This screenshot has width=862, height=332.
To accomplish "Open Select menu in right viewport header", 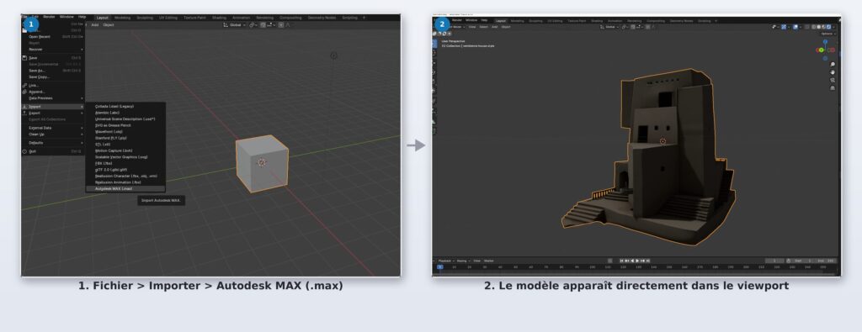I will point(484,27).
